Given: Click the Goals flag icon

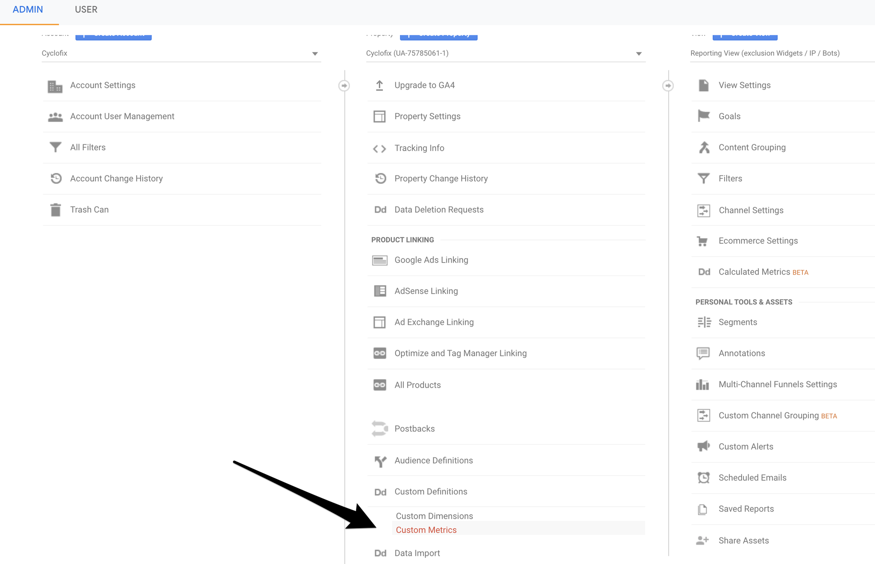Looking at the screenshot, I should click(x=704, y=116).
